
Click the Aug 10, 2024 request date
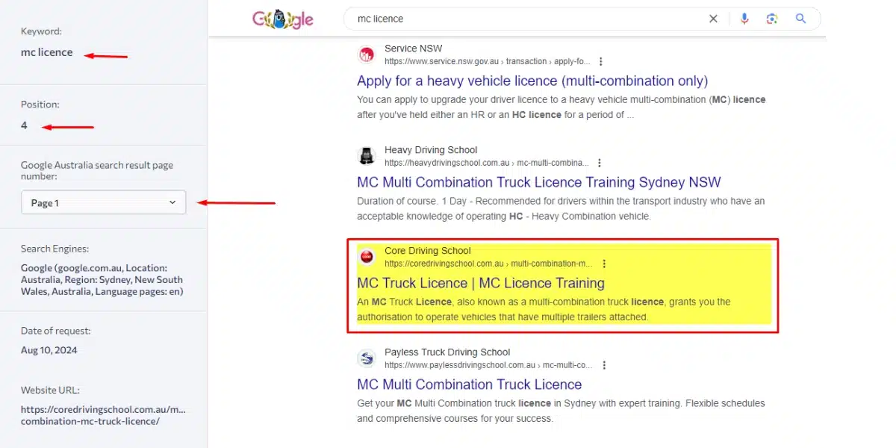(x=49, y=350)
